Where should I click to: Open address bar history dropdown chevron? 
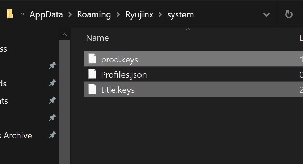[266, 14]
